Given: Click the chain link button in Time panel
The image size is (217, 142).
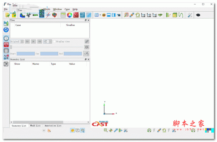Looking at the screenshot, I should click(x=87, y=41).
